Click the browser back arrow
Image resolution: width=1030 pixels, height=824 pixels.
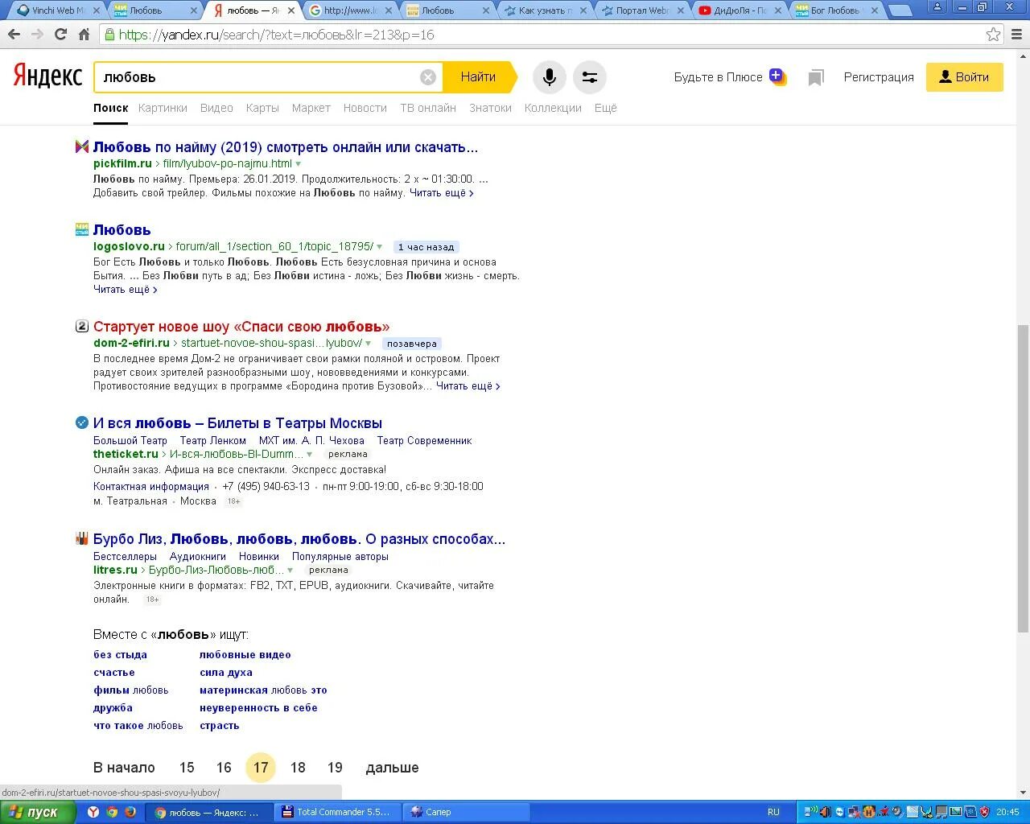click(14, 35)
